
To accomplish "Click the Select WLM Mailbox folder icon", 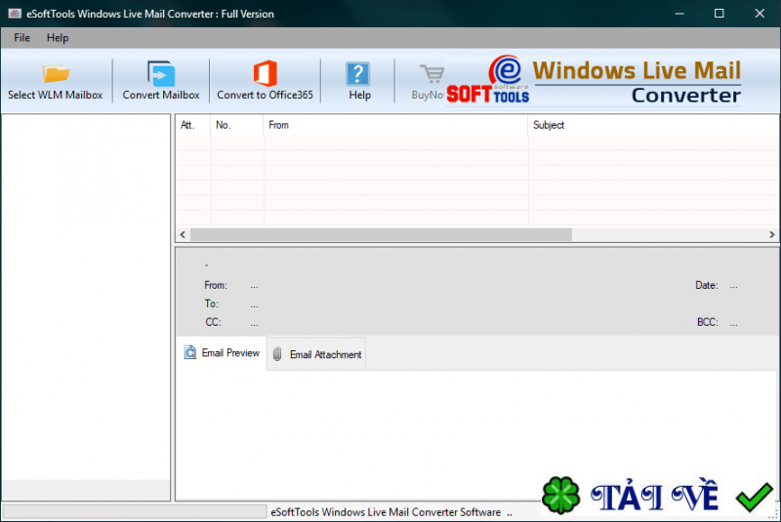I will pyautogui.click(x=56, y=73).
